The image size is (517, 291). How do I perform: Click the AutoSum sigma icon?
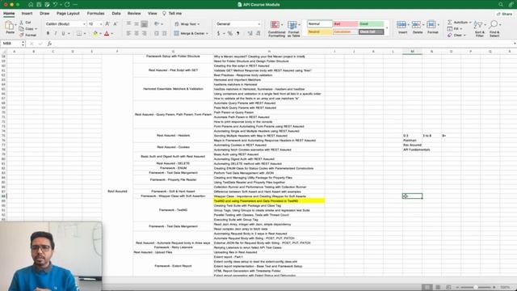coord(450,22)
